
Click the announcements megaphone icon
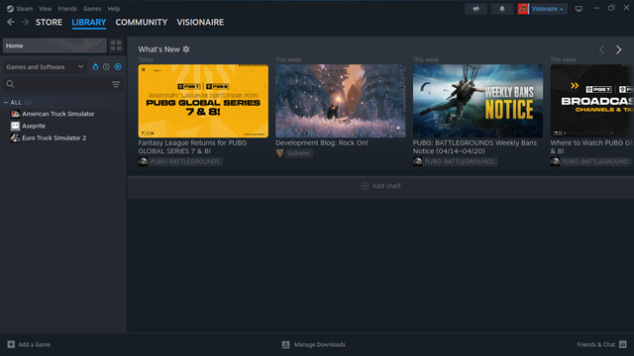click(475, 9)
